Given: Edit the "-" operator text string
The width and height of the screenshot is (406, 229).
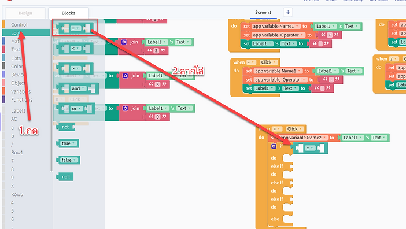Looking at the screenshot, I should point(331,80).
